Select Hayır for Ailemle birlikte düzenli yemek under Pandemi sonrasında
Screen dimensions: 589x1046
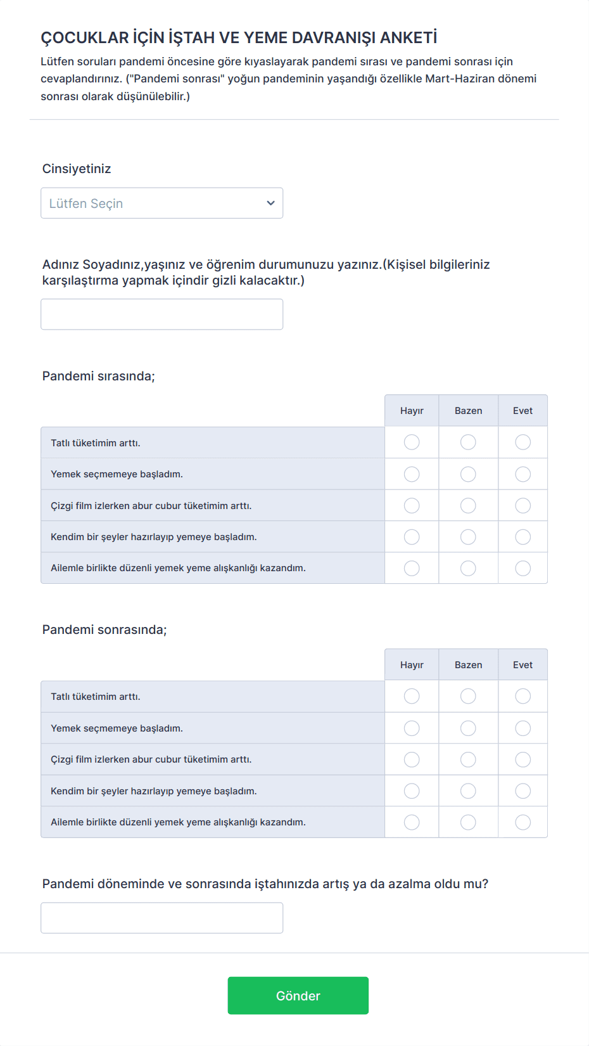coord(412,822)
